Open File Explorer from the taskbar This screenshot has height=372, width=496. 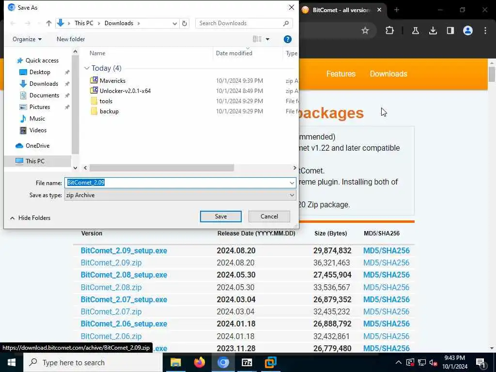175,362
